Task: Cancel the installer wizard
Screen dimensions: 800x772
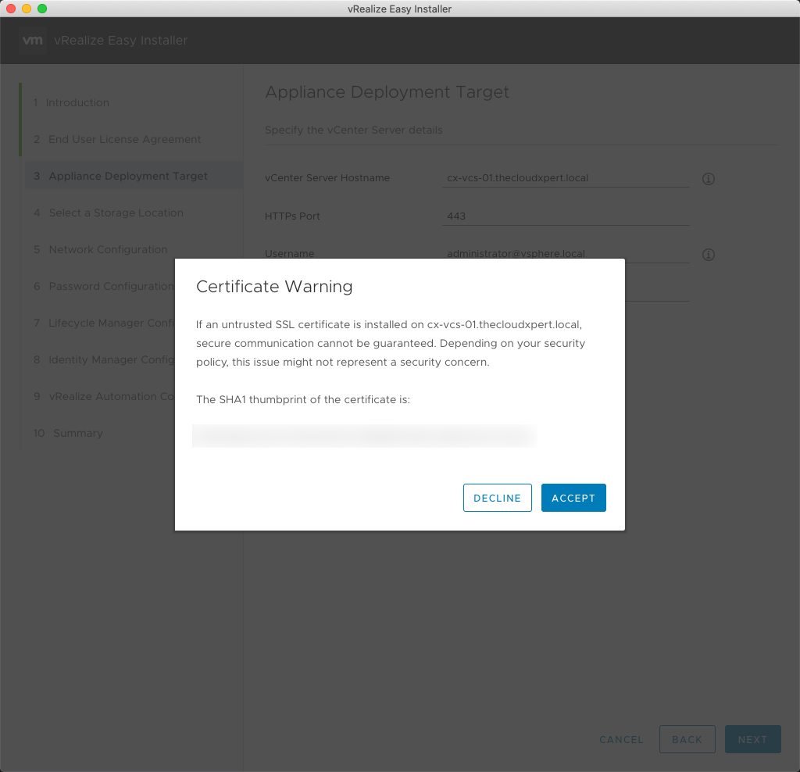Action: point(621,739)
